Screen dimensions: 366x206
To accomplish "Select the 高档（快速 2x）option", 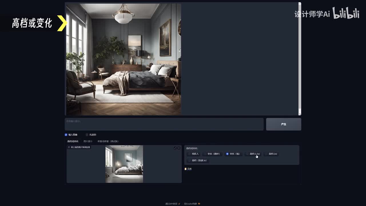I will [190, 161].
